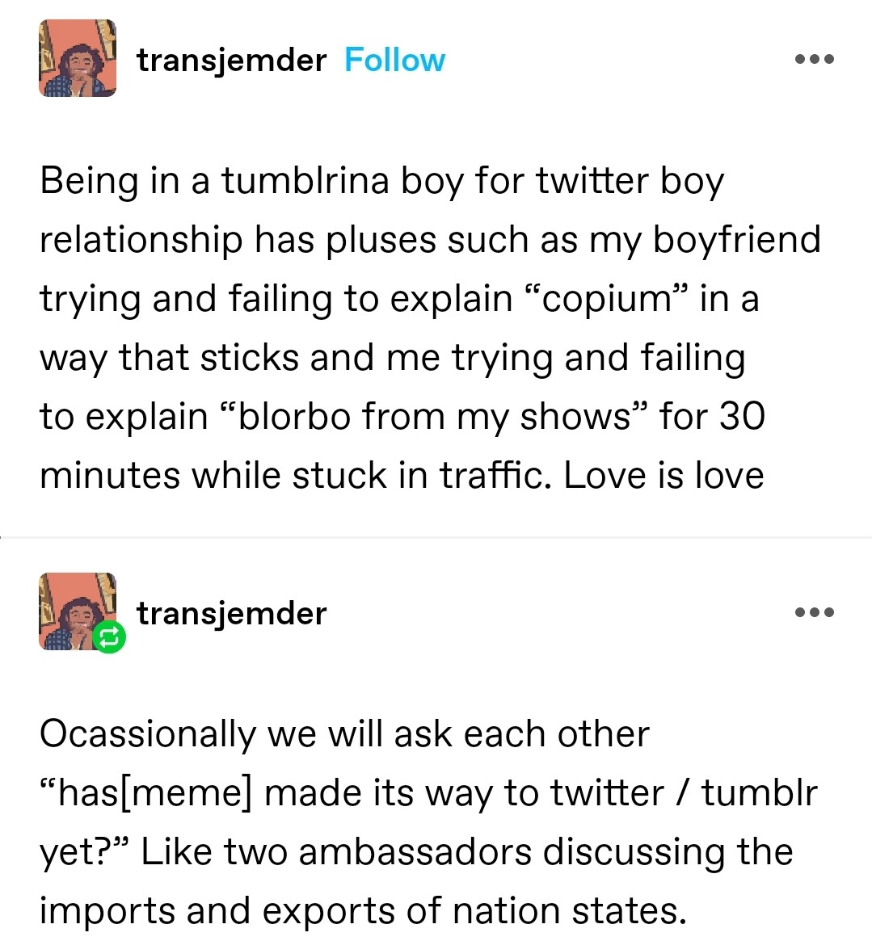Screen dimensions: 872x941
Task: Open the top post's three-dot menu
Action: [814, 59]
